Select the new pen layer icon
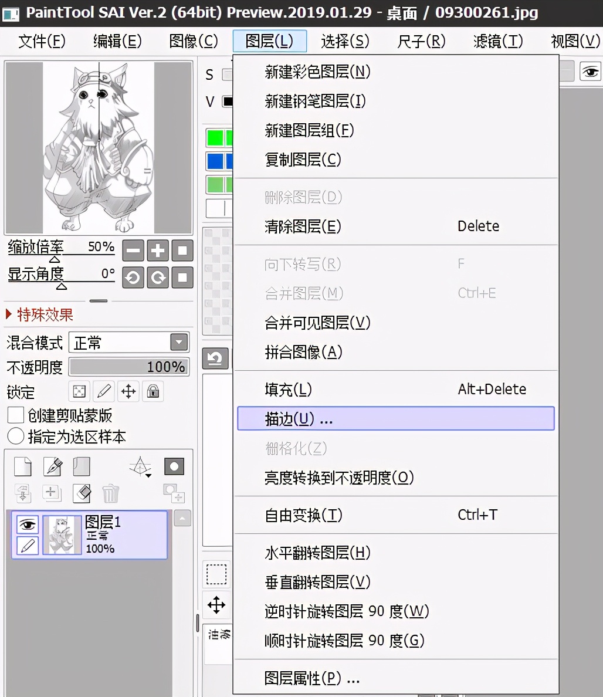The image size is (603, 697). pos(52,465)
